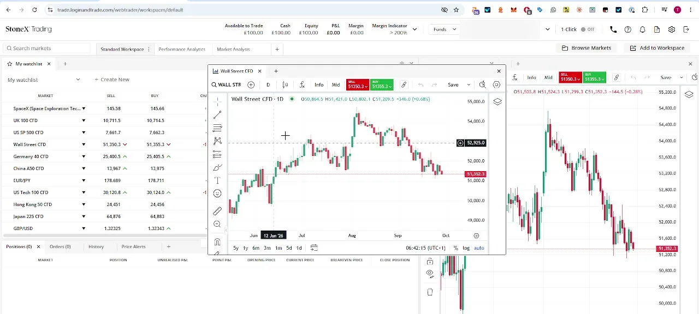This screenshot has width=699, height=314.
Task: Open the go to date calendar icon
Action: click(314, 247)
